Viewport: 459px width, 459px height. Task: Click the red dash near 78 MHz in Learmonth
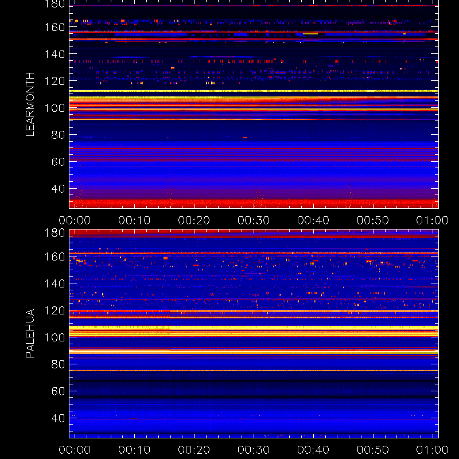(245, 137)
